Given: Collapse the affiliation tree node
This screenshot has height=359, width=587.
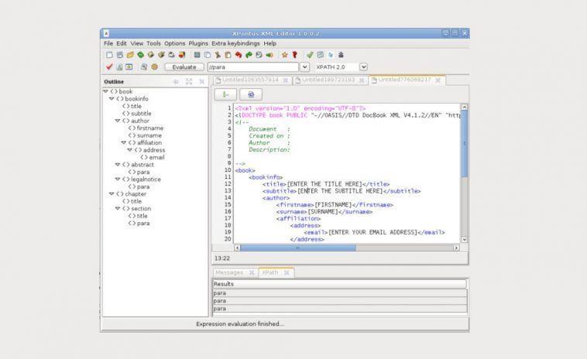Looking at the screenshot, I should click(x=124, y=142).
